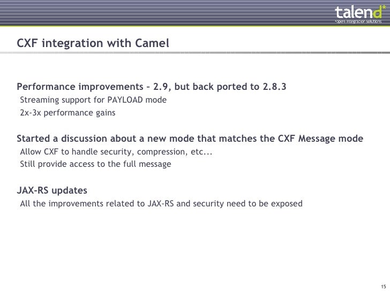Click the 'open integration solutions' tagline
The image size is (390, 292).
358,22
